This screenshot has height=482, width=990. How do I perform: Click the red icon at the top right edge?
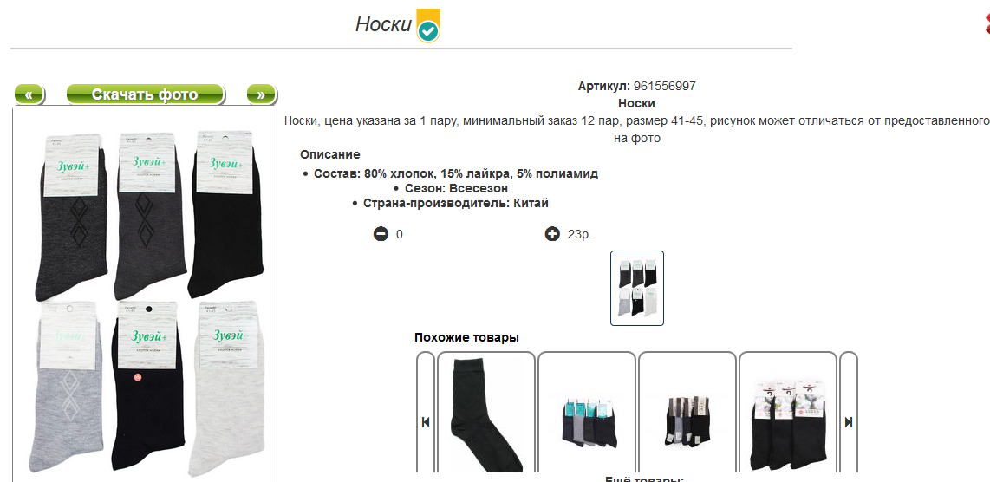[987, 23]
